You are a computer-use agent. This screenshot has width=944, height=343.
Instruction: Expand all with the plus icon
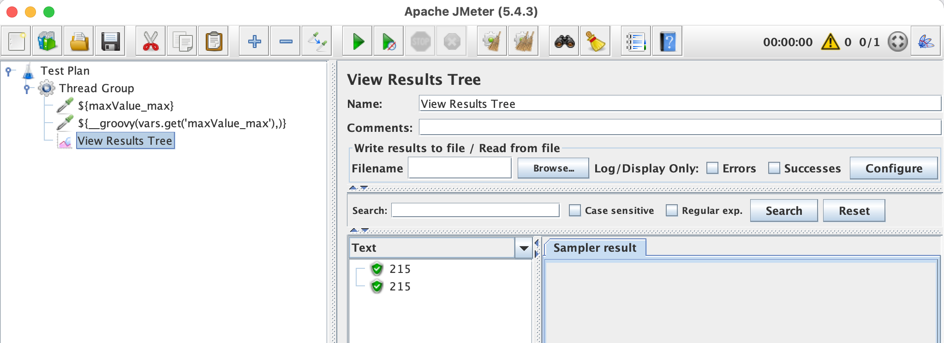click(254, 41)
